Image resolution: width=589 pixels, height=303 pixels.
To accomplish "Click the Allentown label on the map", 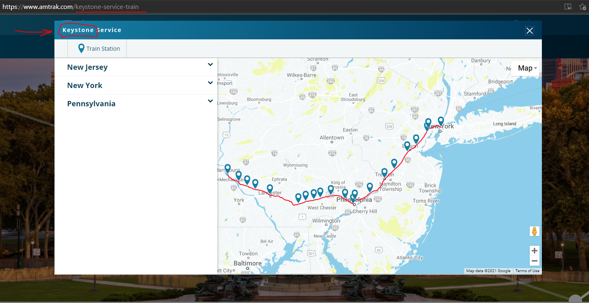I will [x=332, y=138].
